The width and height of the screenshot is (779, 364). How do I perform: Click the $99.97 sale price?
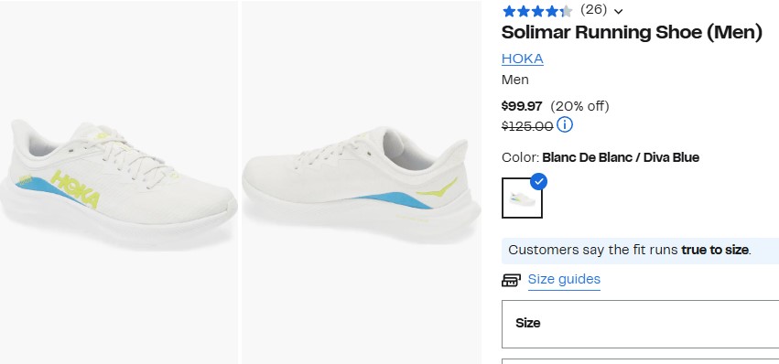pos(522,106)
